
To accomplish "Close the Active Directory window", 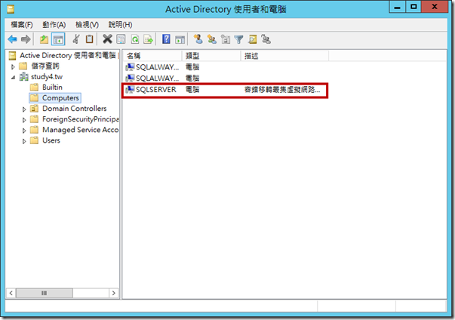I will [435, 7].
